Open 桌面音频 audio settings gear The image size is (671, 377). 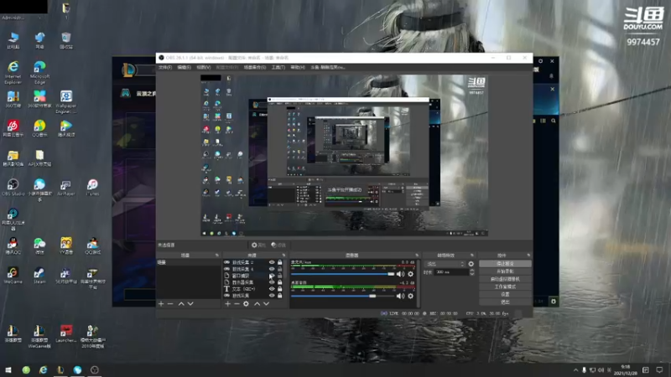coord(410,296)
